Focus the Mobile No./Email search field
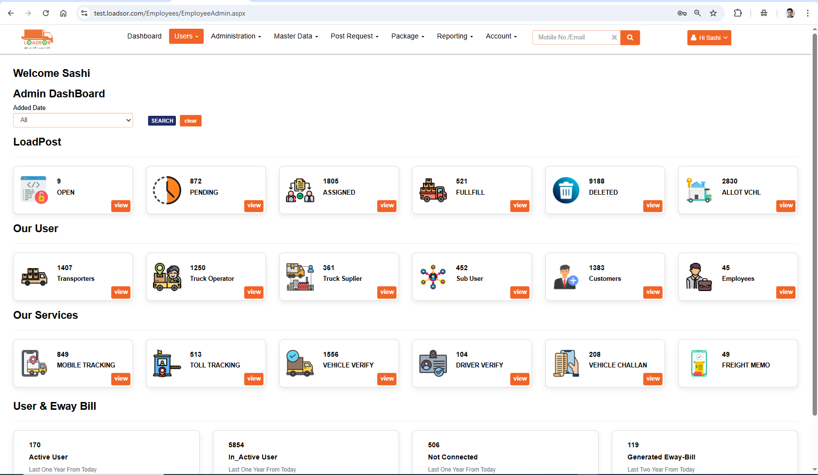The height and width of the screenshot is (475, 818). click(x=572, y=37)
